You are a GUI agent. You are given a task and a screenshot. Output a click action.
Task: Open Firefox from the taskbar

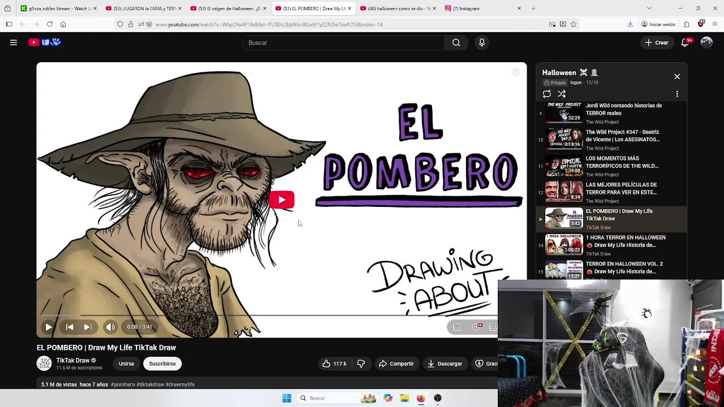[x=421, y=398]
